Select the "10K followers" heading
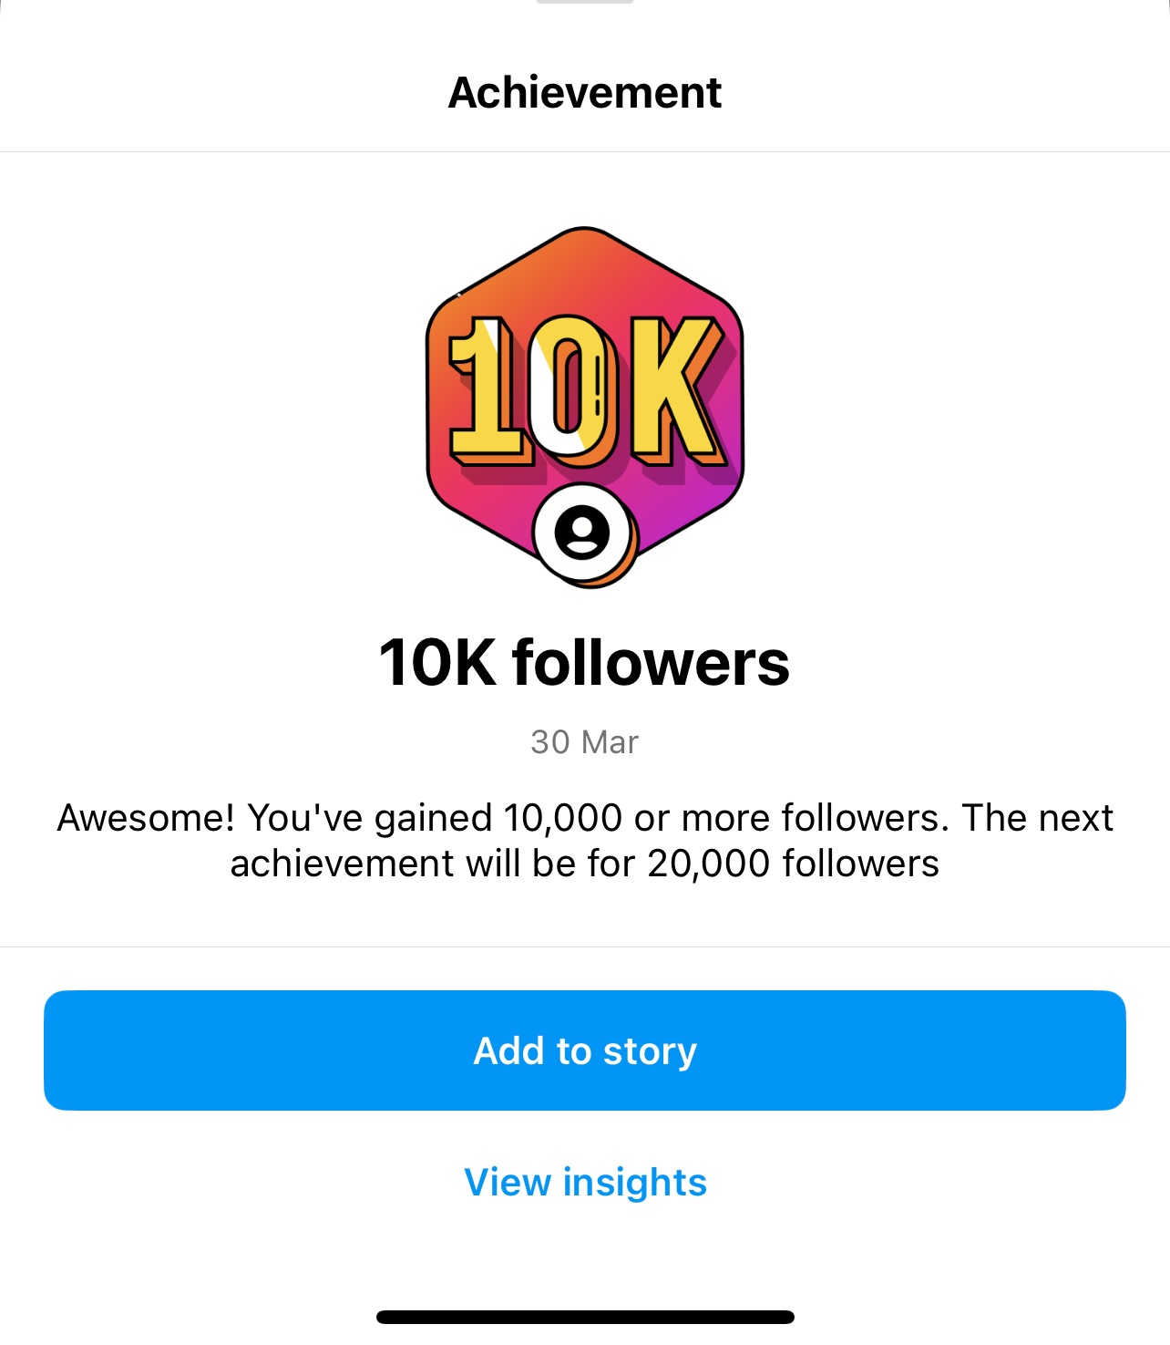The height and width of the screenshot is (1345, 1170). pyautogui.click(x=585, y=663)
